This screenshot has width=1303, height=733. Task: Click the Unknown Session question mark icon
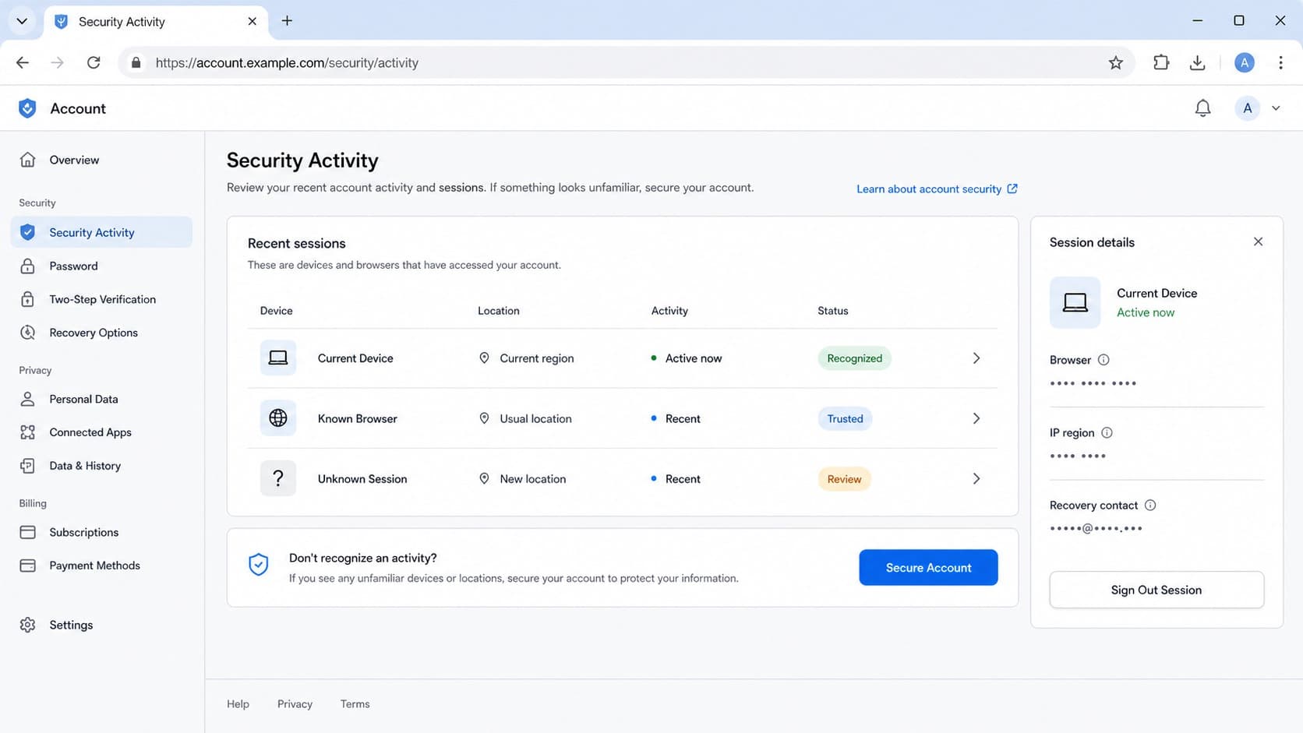tap(278, 478)
